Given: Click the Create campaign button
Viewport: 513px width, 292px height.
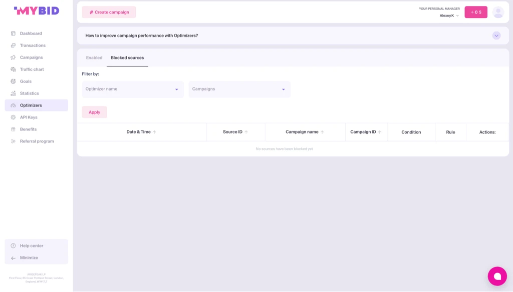Looking at the screenshot, I should pos(109,12).
